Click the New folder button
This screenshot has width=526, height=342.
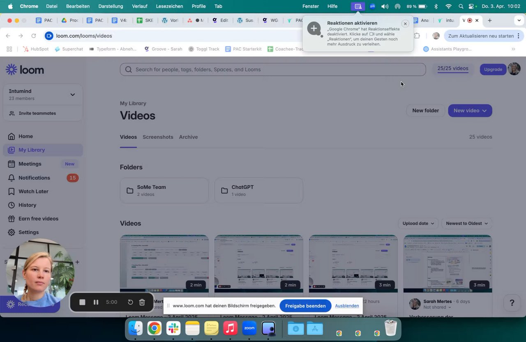point(425,110)
